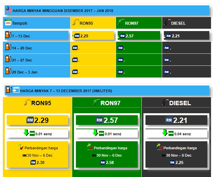This screenshot has height=177, width=213.
Task: Click the green down arrow under RON95 price
Action: pos(26,133)
